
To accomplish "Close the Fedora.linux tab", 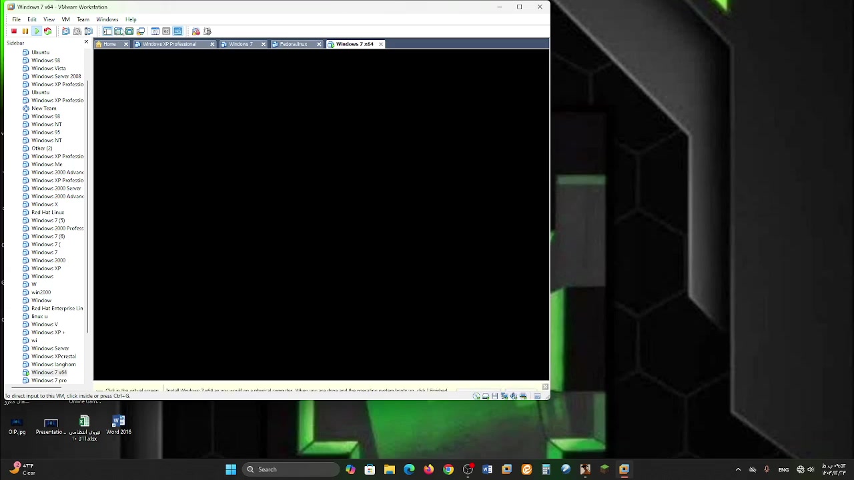I will click(319, 44).
